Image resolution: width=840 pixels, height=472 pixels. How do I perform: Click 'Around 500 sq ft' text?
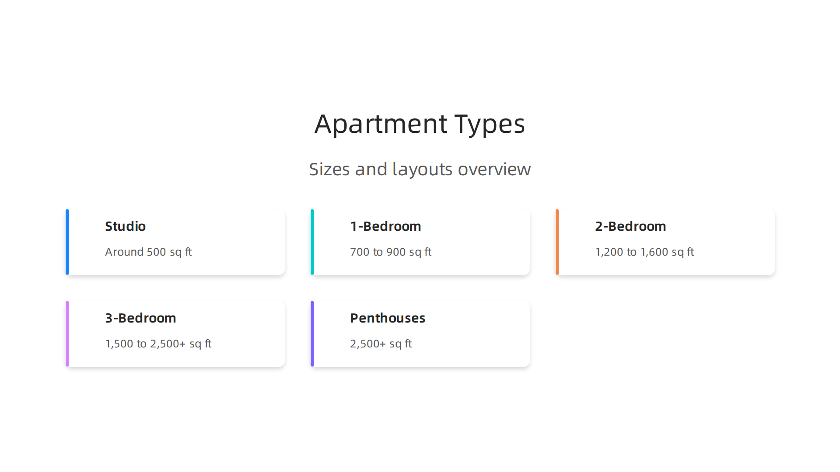click(148, 252)
